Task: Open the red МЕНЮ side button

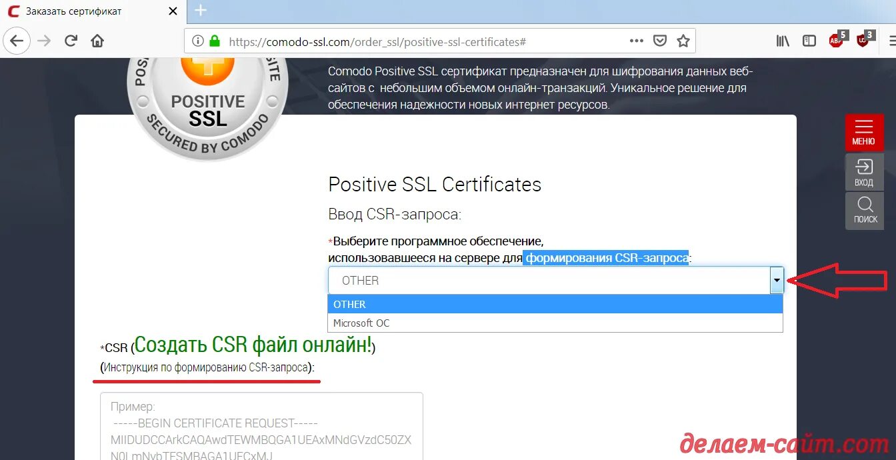Action: [x=864, y=132]
